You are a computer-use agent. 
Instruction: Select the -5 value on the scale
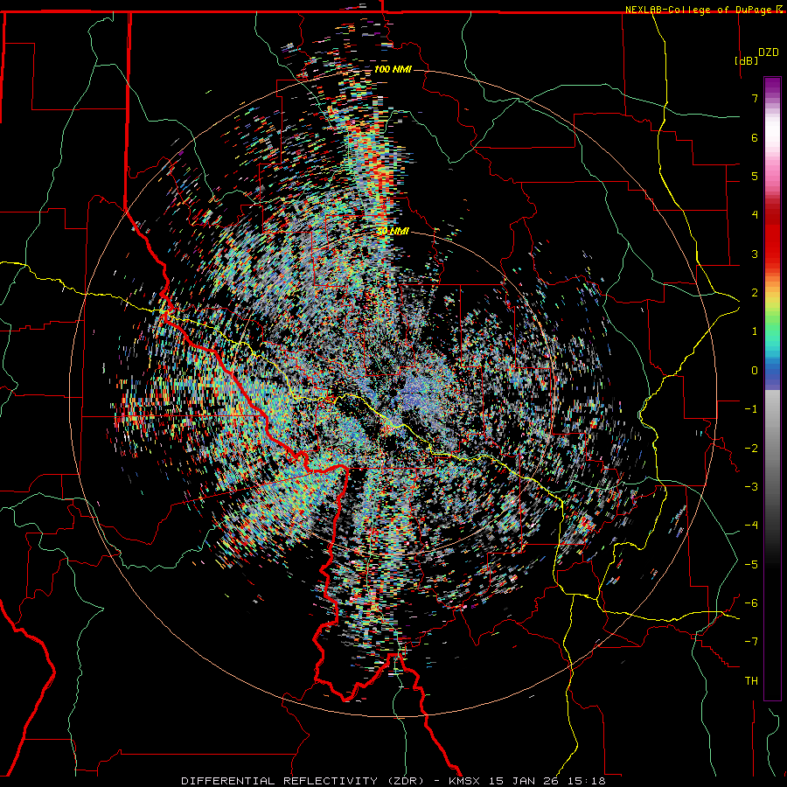tap(751, 565)
